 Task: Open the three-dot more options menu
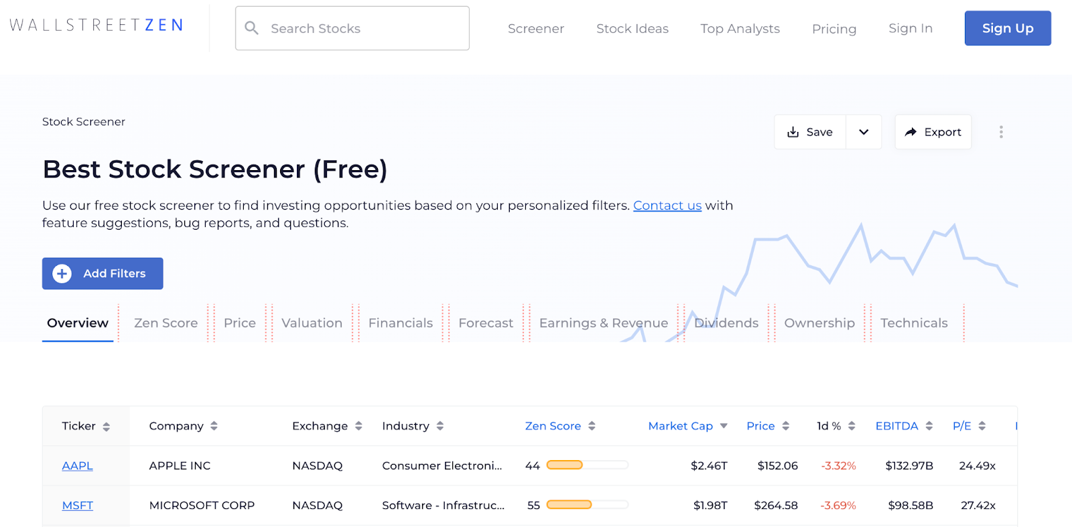point(1001,132)
